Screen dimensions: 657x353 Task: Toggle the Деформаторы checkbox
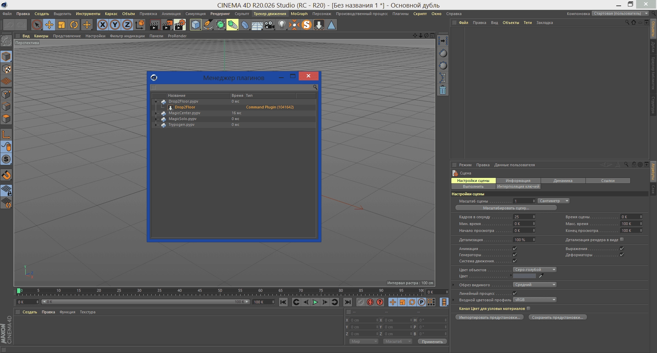tap(622, 254)
